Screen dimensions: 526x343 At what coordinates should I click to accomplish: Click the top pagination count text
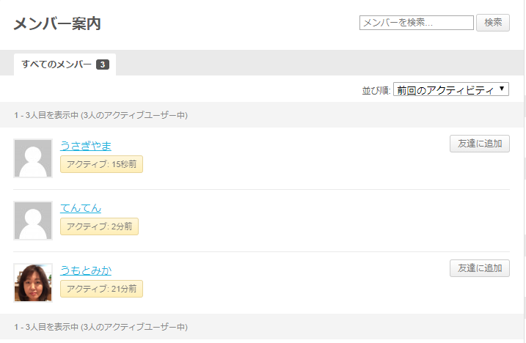coord(101,115)
